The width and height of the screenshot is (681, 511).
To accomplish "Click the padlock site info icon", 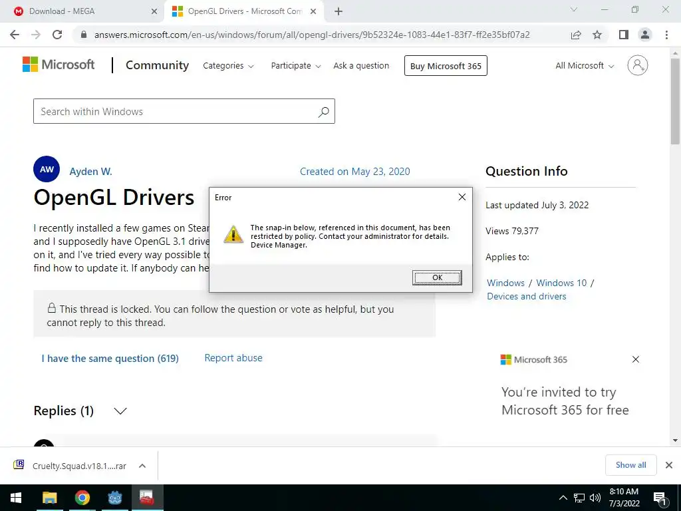I will tap(84, 35).
